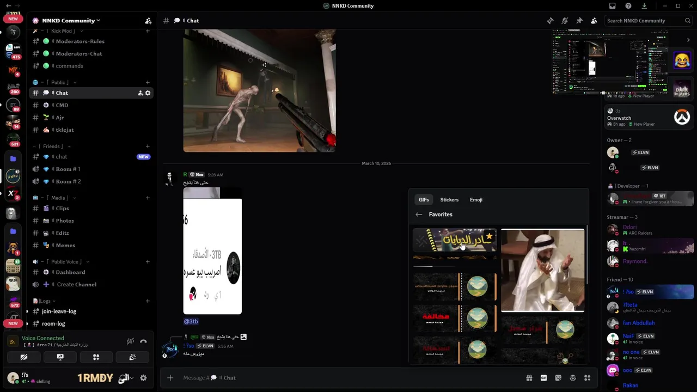Toggle the member list icon
Image resolution: width=697 pixels, height=392 pixels.
pos(594,21)
